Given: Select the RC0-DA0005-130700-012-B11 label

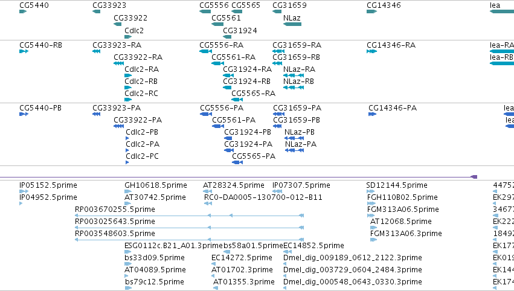Looking at the screenshot, I should [x=263, y=197].
